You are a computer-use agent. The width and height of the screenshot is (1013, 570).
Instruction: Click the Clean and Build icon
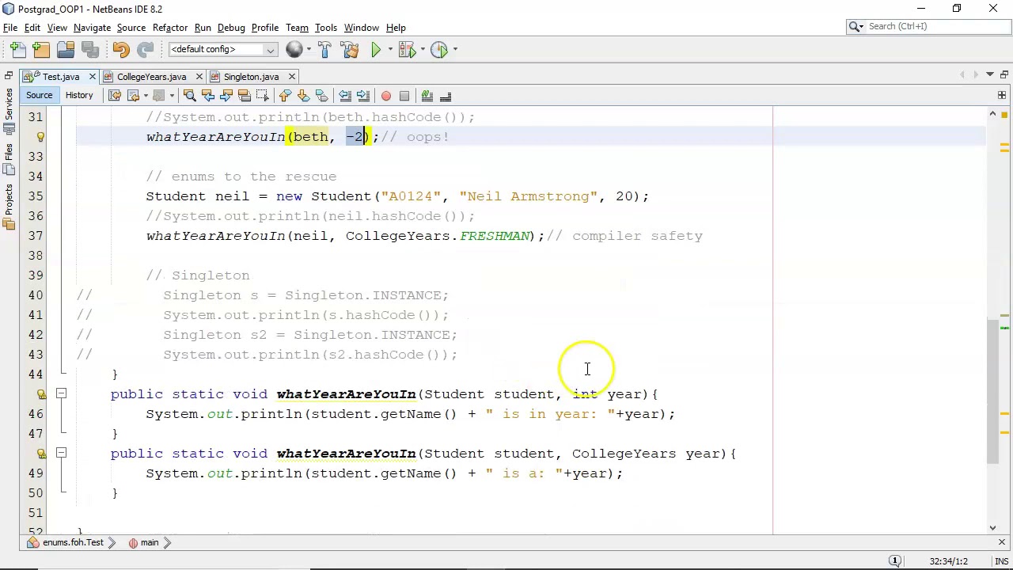point(349,49)
